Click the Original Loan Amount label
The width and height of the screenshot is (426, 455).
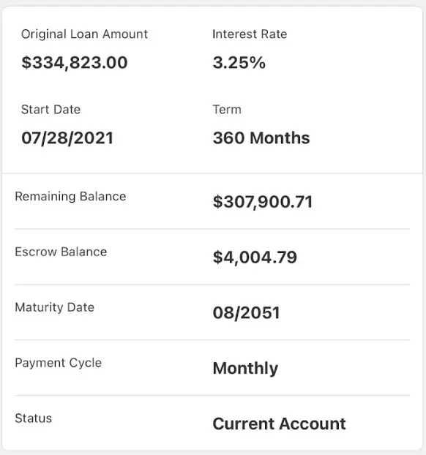pyautogui.click(x=84, y=34)
